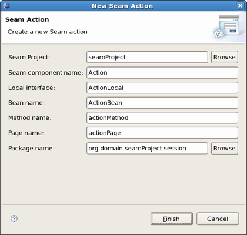Screen dimensions: 247x235
Task: Click the "Package name:" label
Action: (31, 148)
